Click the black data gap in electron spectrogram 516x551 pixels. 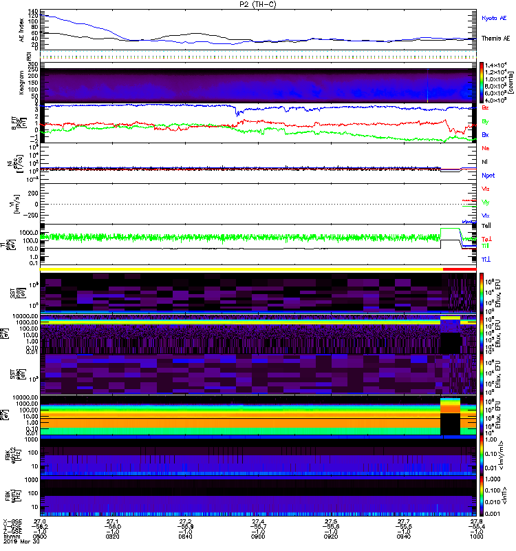pos(450,424)
